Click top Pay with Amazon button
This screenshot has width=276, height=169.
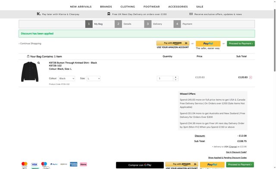click(173, 43)
